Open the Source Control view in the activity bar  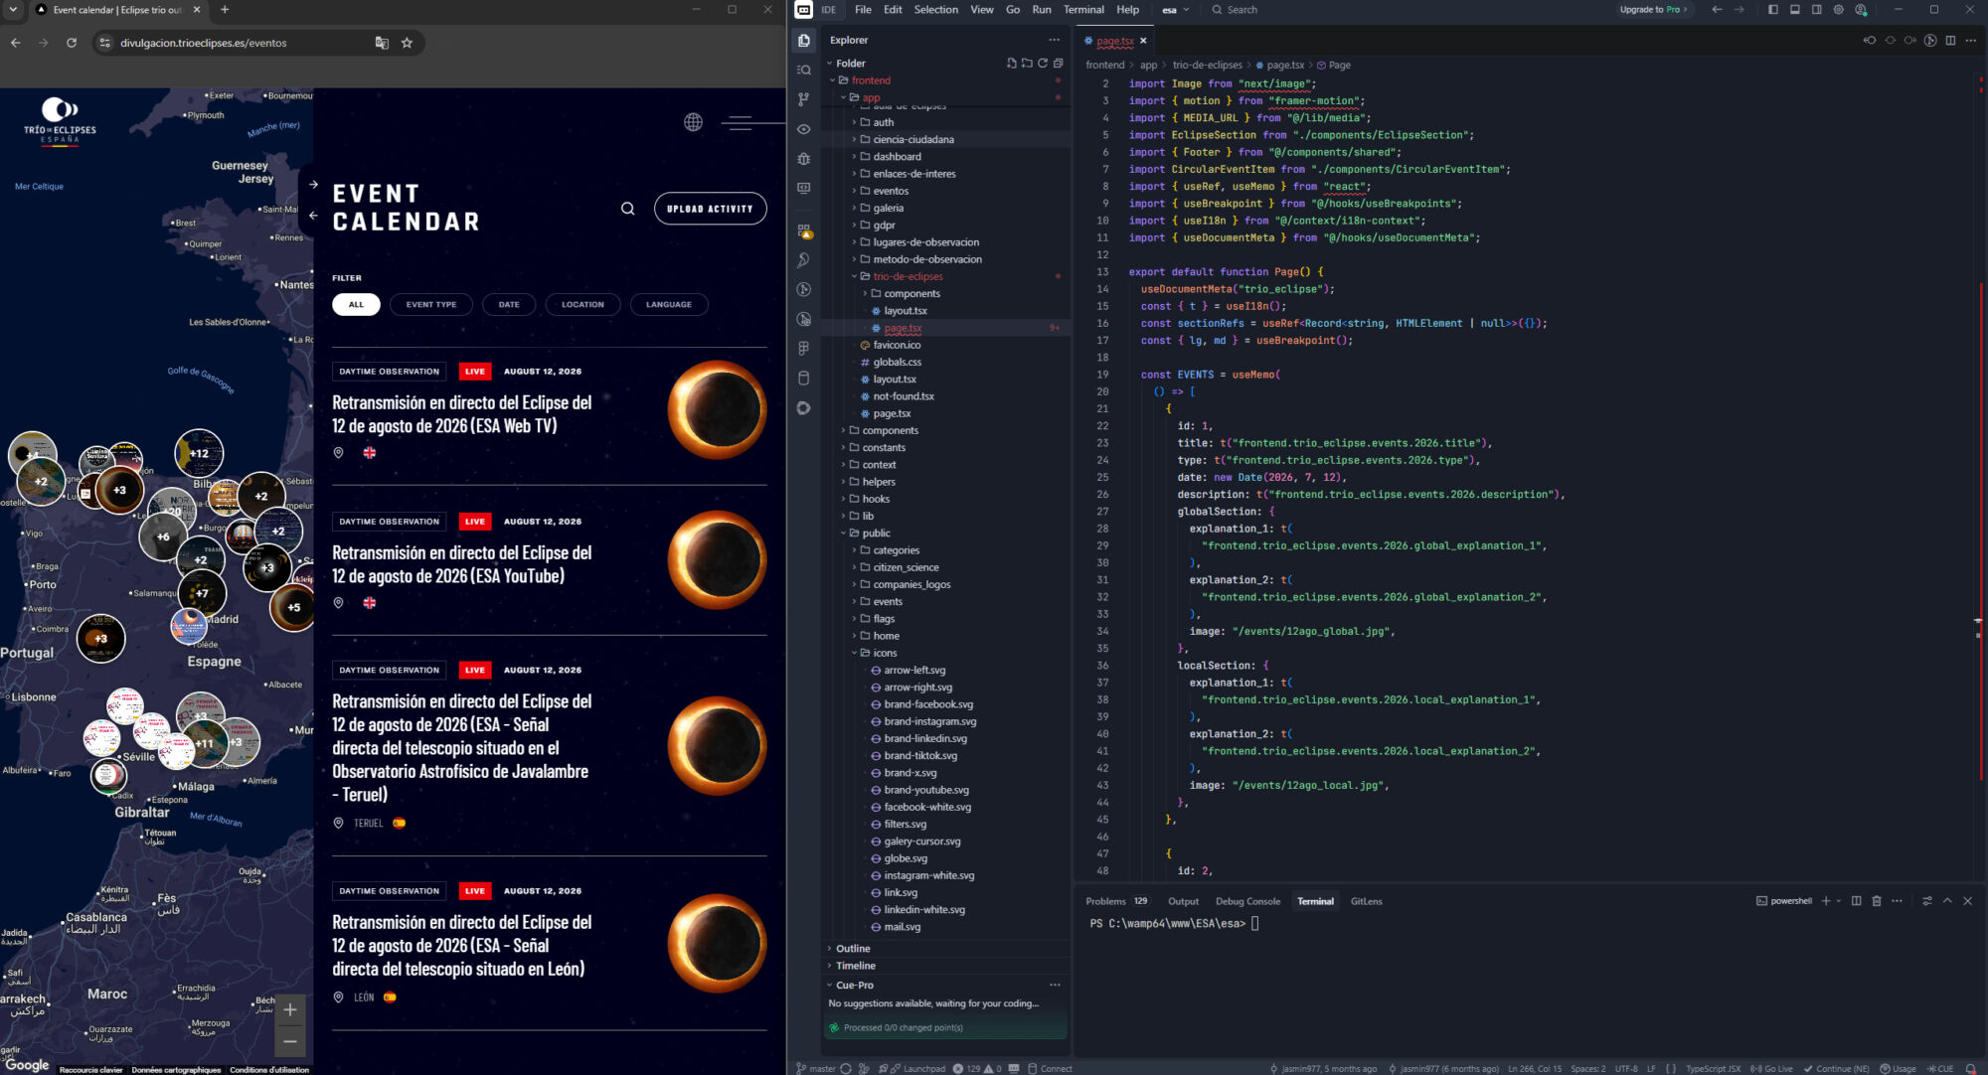804,99
